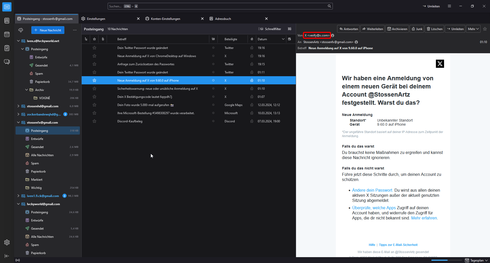
Task: Expand the stossenhd@gmail.com account
Action: tap(18, 106)
